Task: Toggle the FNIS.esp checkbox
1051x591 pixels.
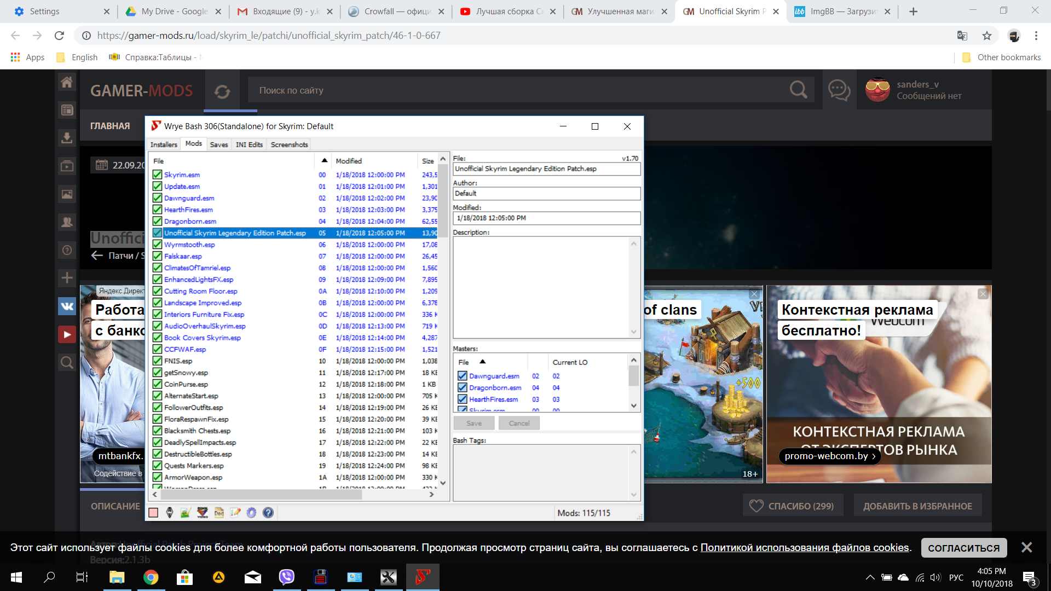Action: click(157, 361)
